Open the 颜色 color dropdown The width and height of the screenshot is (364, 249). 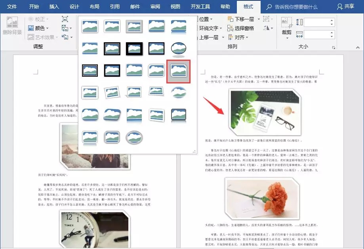click(x=38, y=28)
